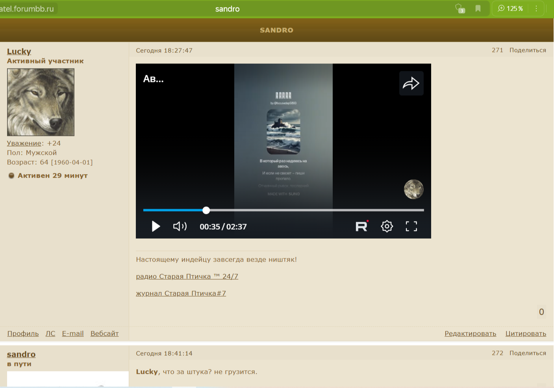Play the embedded Rutube video

pos(156,226)
